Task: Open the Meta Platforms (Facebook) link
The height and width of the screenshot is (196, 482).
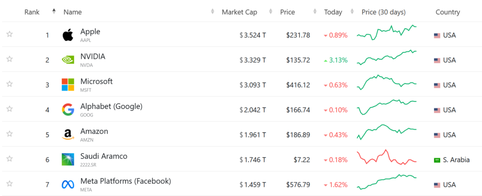Action: 125,181
